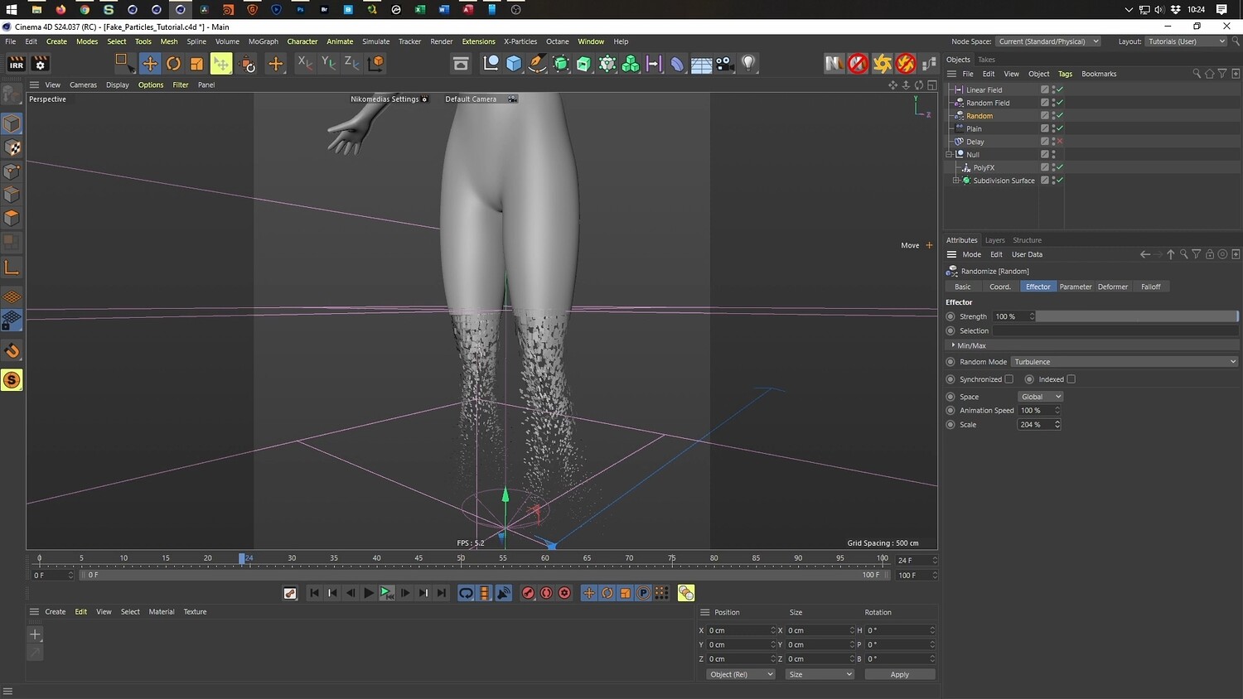The image size is (1243, 699).
Task: Enable the Synchronized checkbox
Action: (1008, 379)
